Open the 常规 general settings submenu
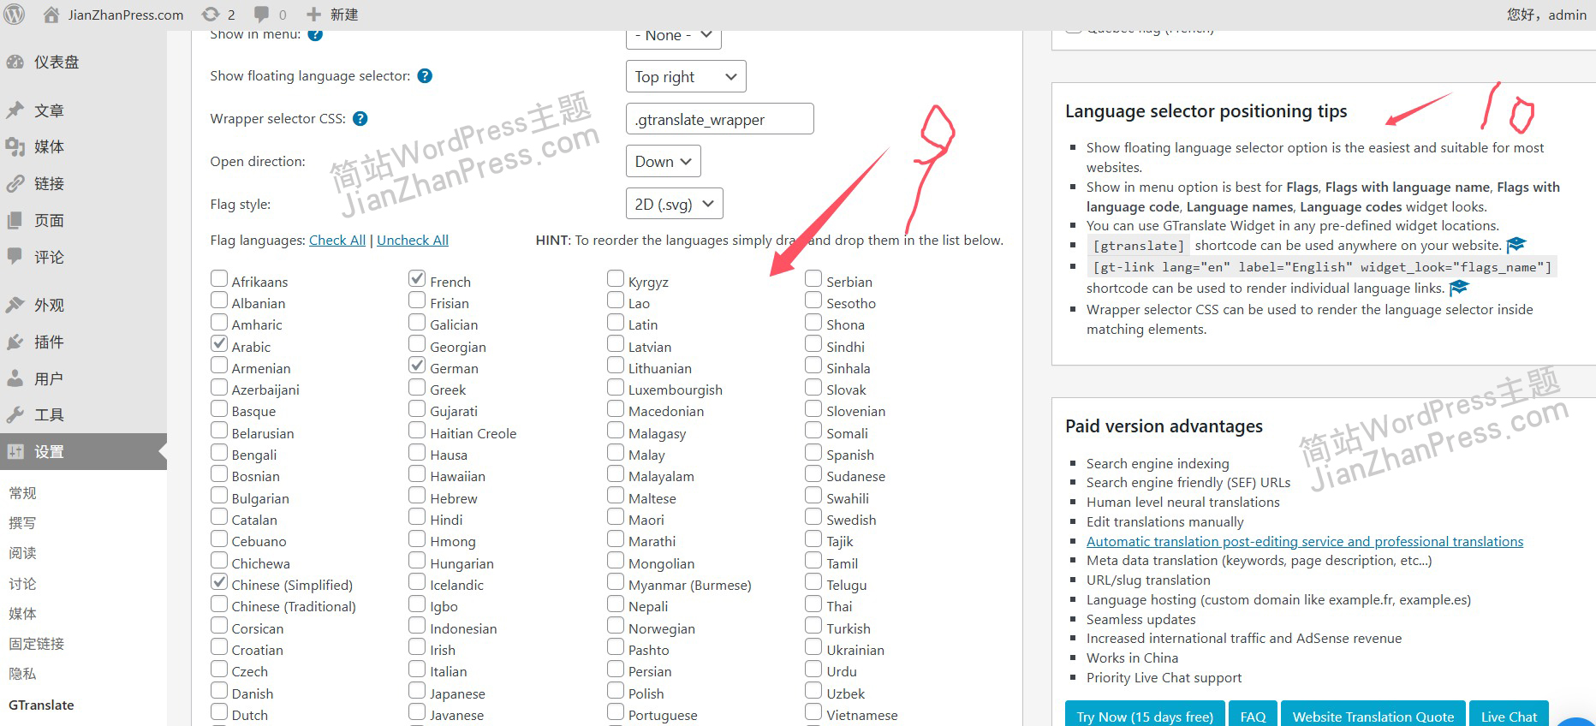The image size is (1596, 726). pyautogui.click(x=22, y=492)
